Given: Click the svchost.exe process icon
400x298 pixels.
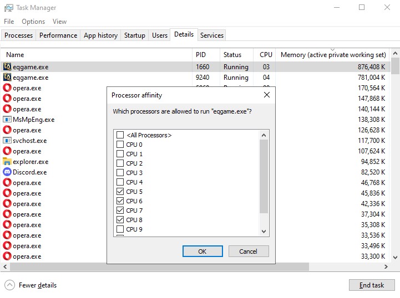Looking at the screenshot, I should tap(7, 141).
